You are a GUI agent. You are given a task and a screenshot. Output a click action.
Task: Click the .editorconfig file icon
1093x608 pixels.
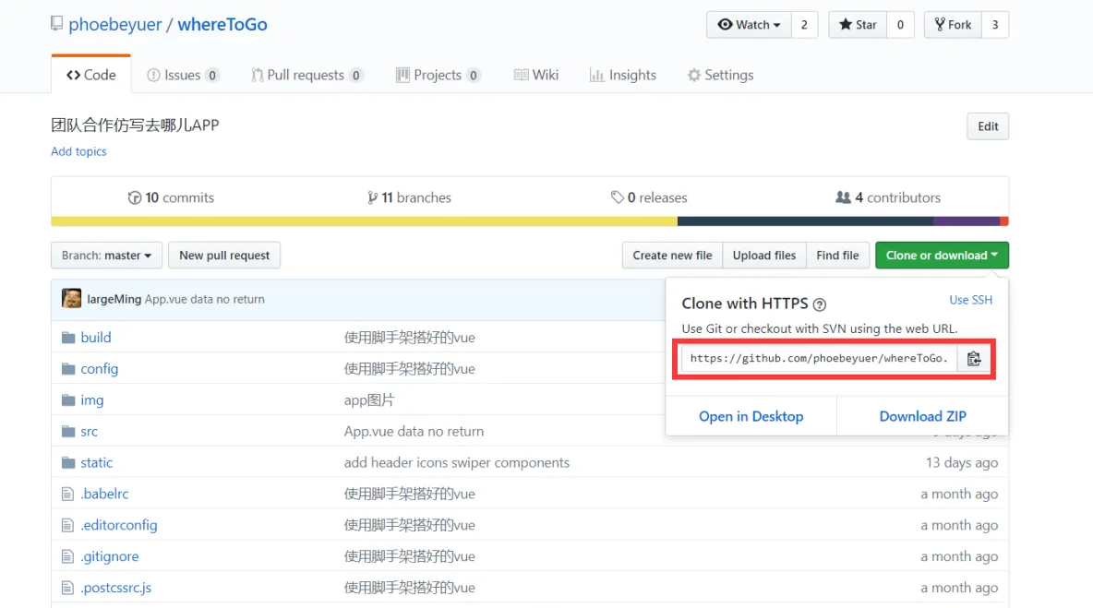click(x=67, y=526)
